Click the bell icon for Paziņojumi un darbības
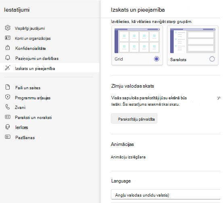 (x=8, y=58)
